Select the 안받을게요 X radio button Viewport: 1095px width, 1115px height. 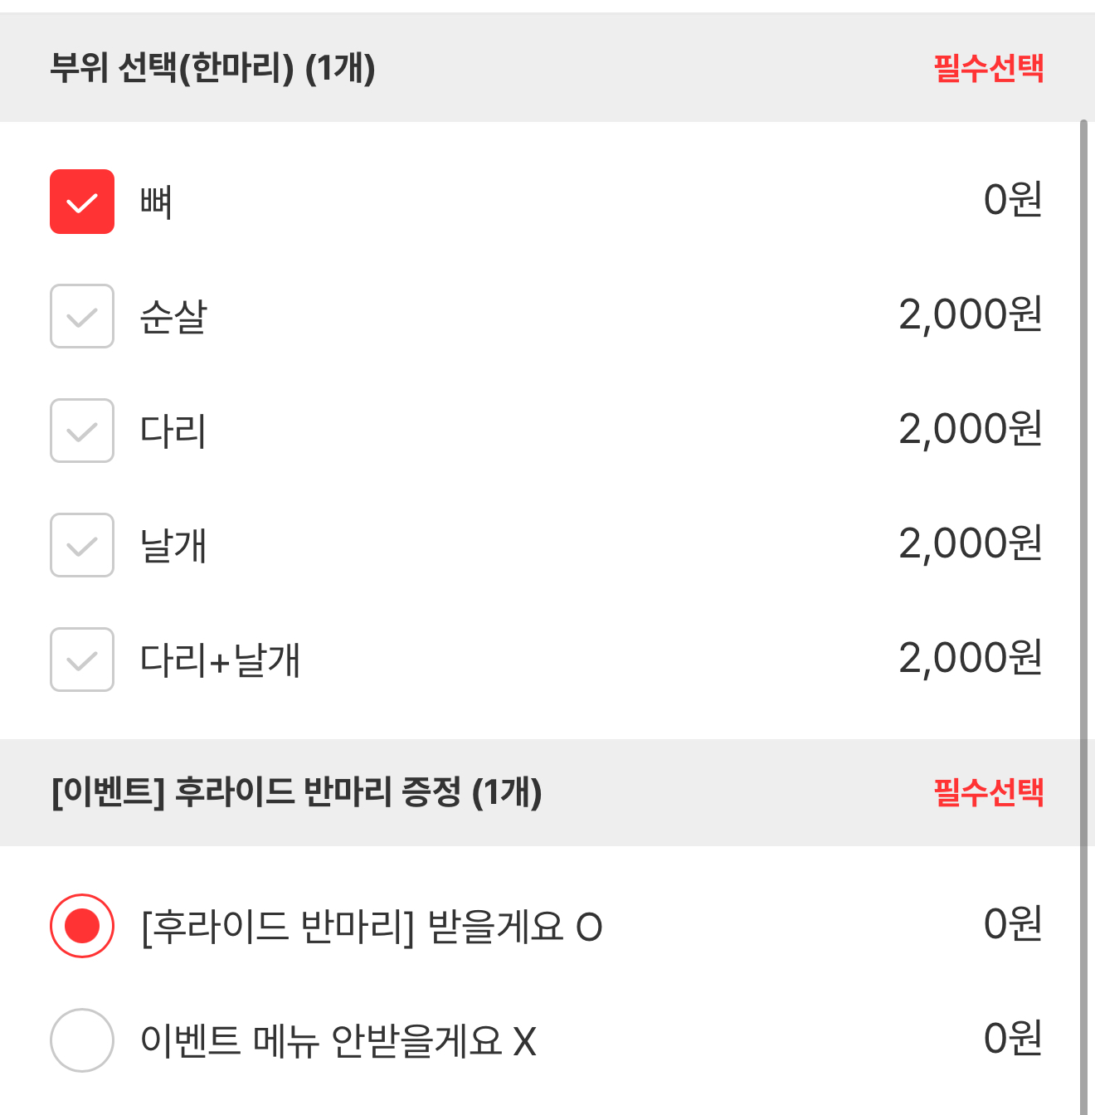(x=82, y=1040)
